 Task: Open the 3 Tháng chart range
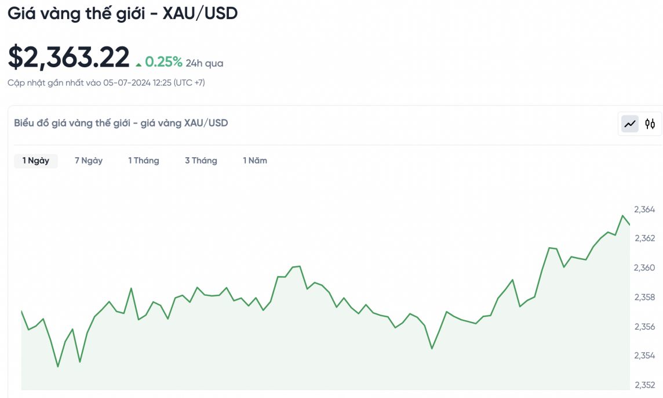tap(201, 161)
